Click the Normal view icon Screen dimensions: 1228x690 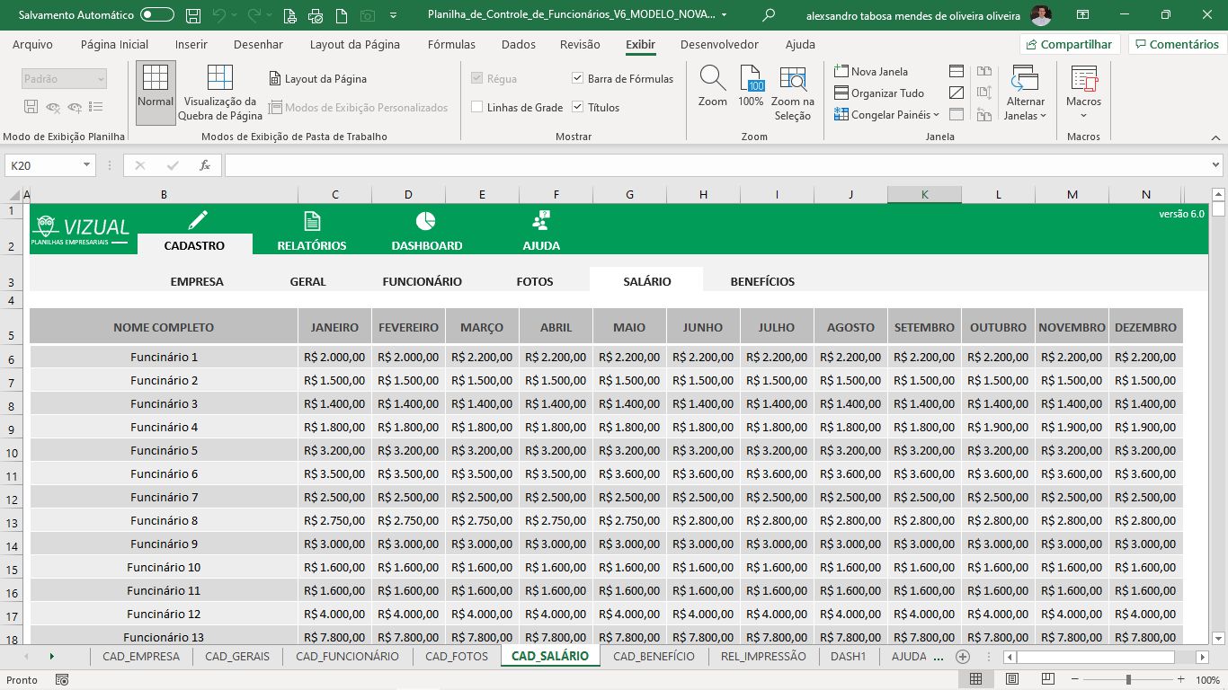(156, 79)
